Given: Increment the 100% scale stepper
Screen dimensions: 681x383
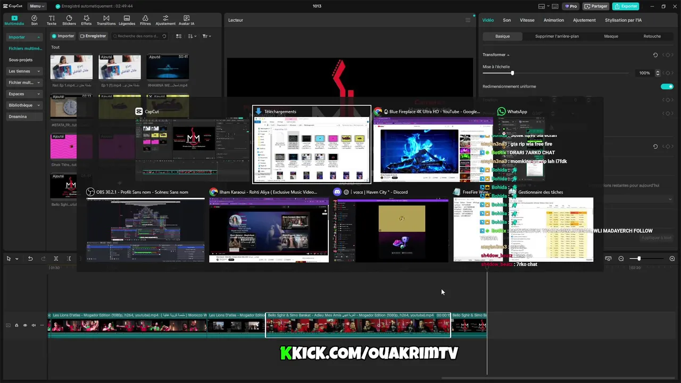Looking at the screenshot, I should [x=658, y=71].
